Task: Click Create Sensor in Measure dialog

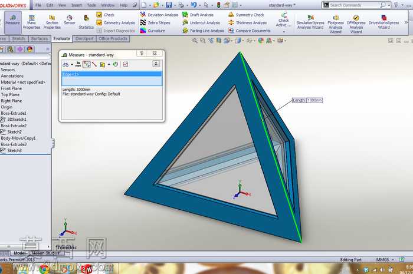Action: (126, 64)
